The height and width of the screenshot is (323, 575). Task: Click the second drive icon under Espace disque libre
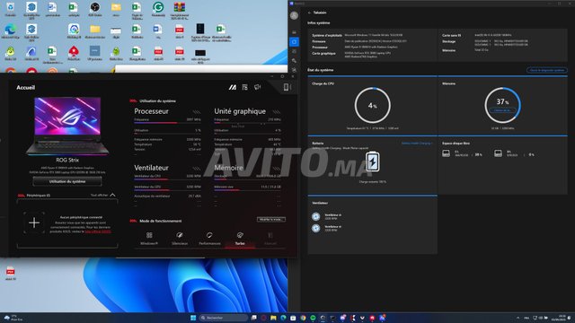click(x=498, y=153)
